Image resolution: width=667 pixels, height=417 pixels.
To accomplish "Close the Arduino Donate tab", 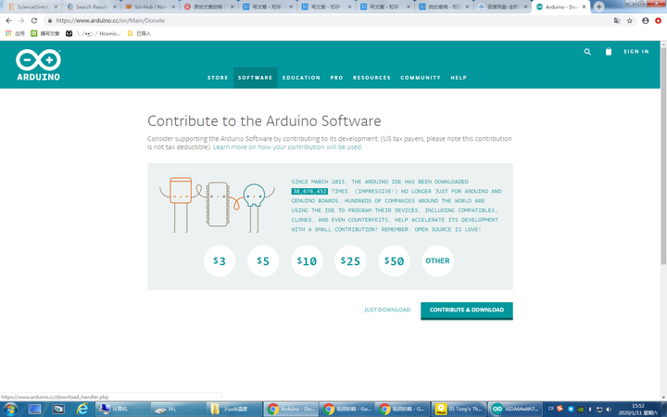I will coord(584,6).
